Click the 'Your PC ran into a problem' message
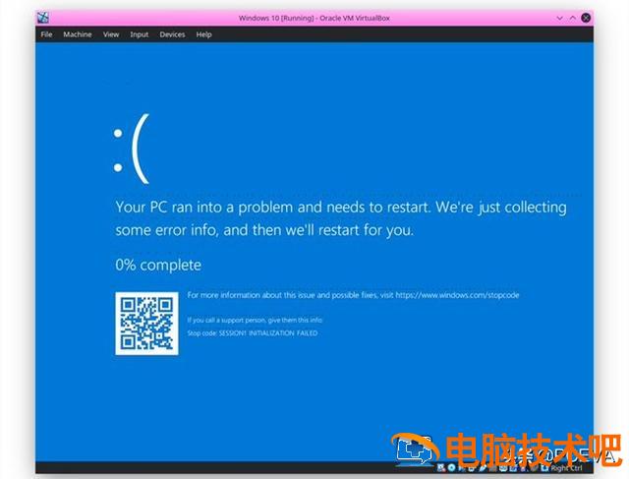Viewport: 629px width, 479px height. tap(341, 218)
